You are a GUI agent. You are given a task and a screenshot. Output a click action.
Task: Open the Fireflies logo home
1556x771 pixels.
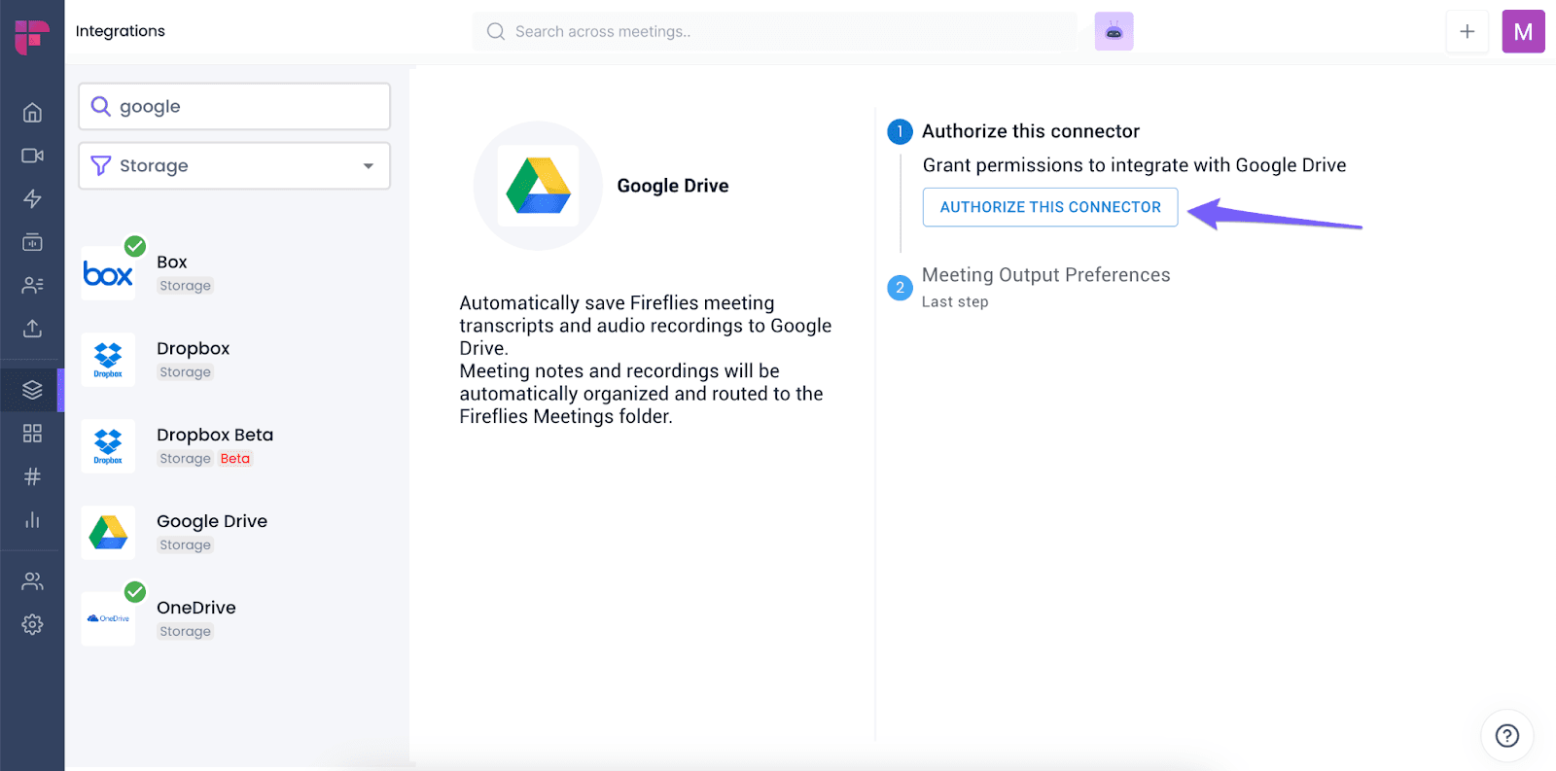click(32, 37)
